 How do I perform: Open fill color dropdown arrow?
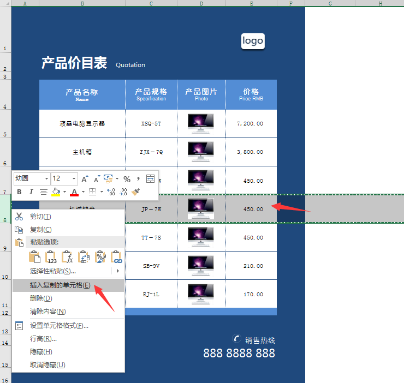64,192
